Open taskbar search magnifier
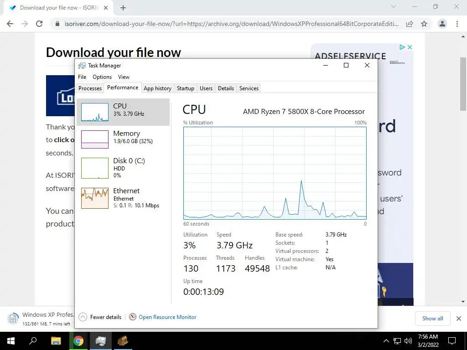This screenshot has width=467, height=350. [x=33, y=341]
